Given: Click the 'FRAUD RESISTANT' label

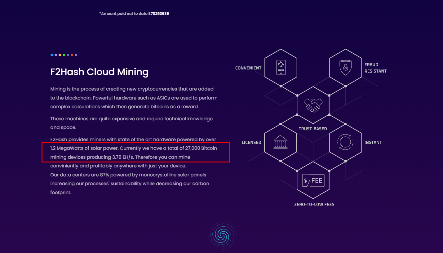Looking at the screenshot, I should tap(375, 68).
